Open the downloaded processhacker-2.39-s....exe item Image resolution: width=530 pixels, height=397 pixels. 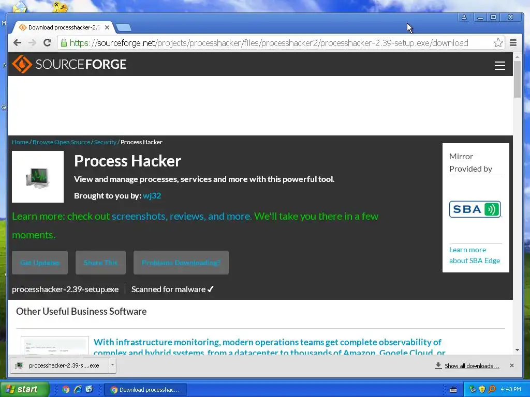(x=60, y=365)
